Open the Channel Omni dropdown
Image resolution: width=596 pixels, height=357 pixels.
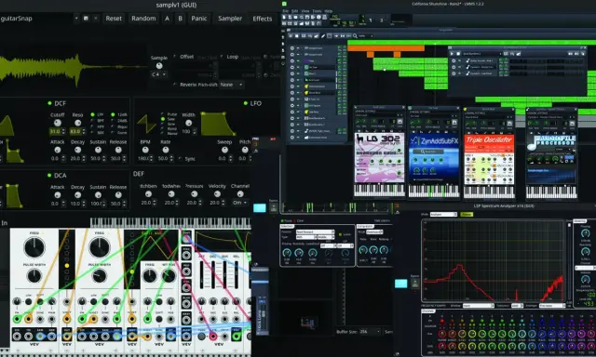240,203
